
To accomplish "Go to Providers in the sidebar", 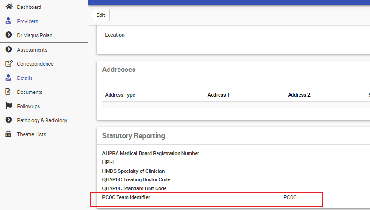I will click(x=28, y=21).
